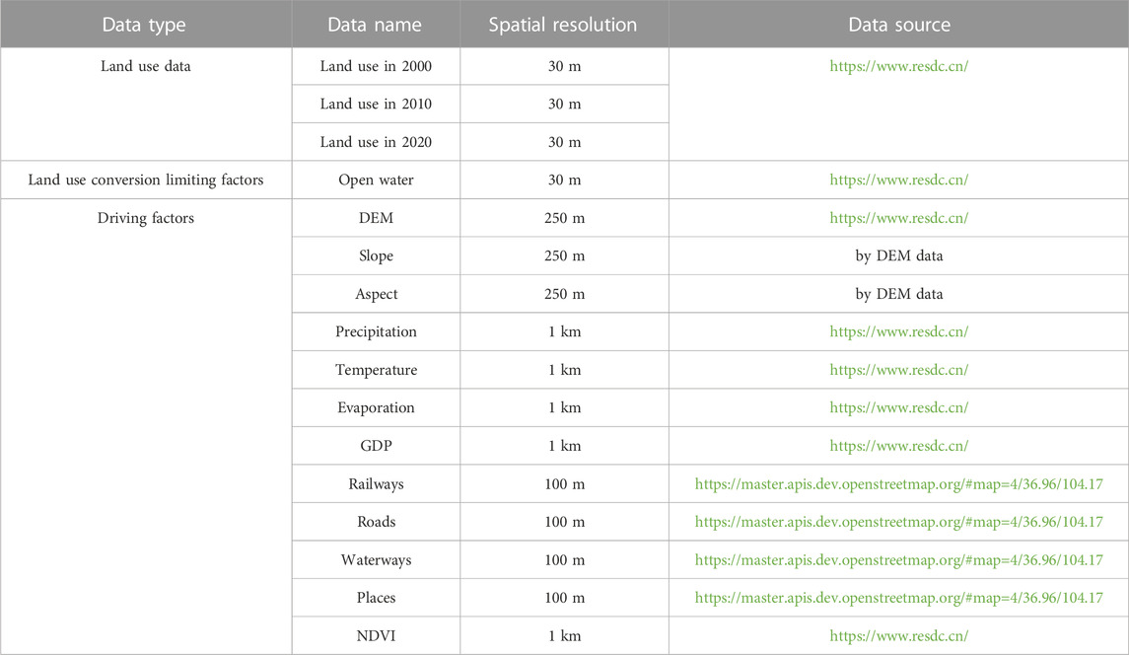Viewport: 1129px width, 655px height.
Task: Select the 'Aspect' data name cell
Action: click(x=376, y=294)
